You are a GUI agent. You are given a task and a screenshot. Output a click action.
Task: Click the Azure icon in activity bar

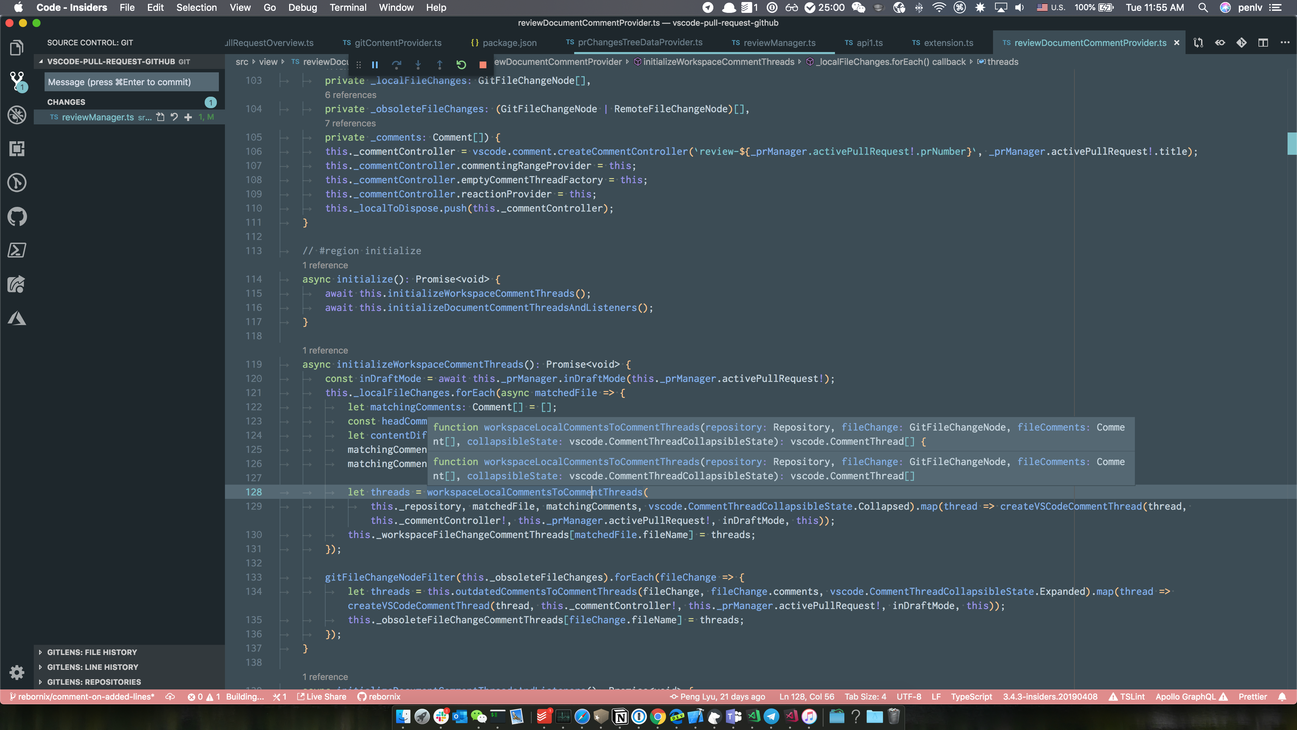(x=17, y=317)
